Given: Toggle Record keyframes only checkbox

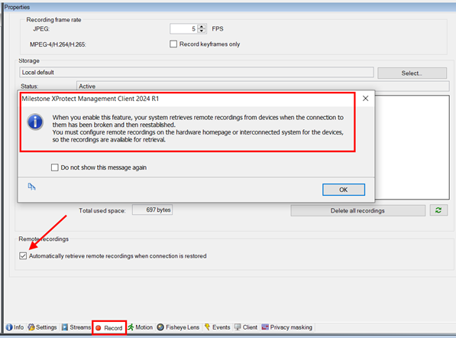Looking at the screenshot, I should coord(173,44).
